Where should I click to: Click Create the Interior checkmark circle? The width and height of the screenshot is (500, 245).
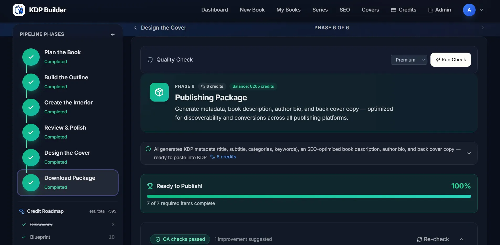[31, 107]
